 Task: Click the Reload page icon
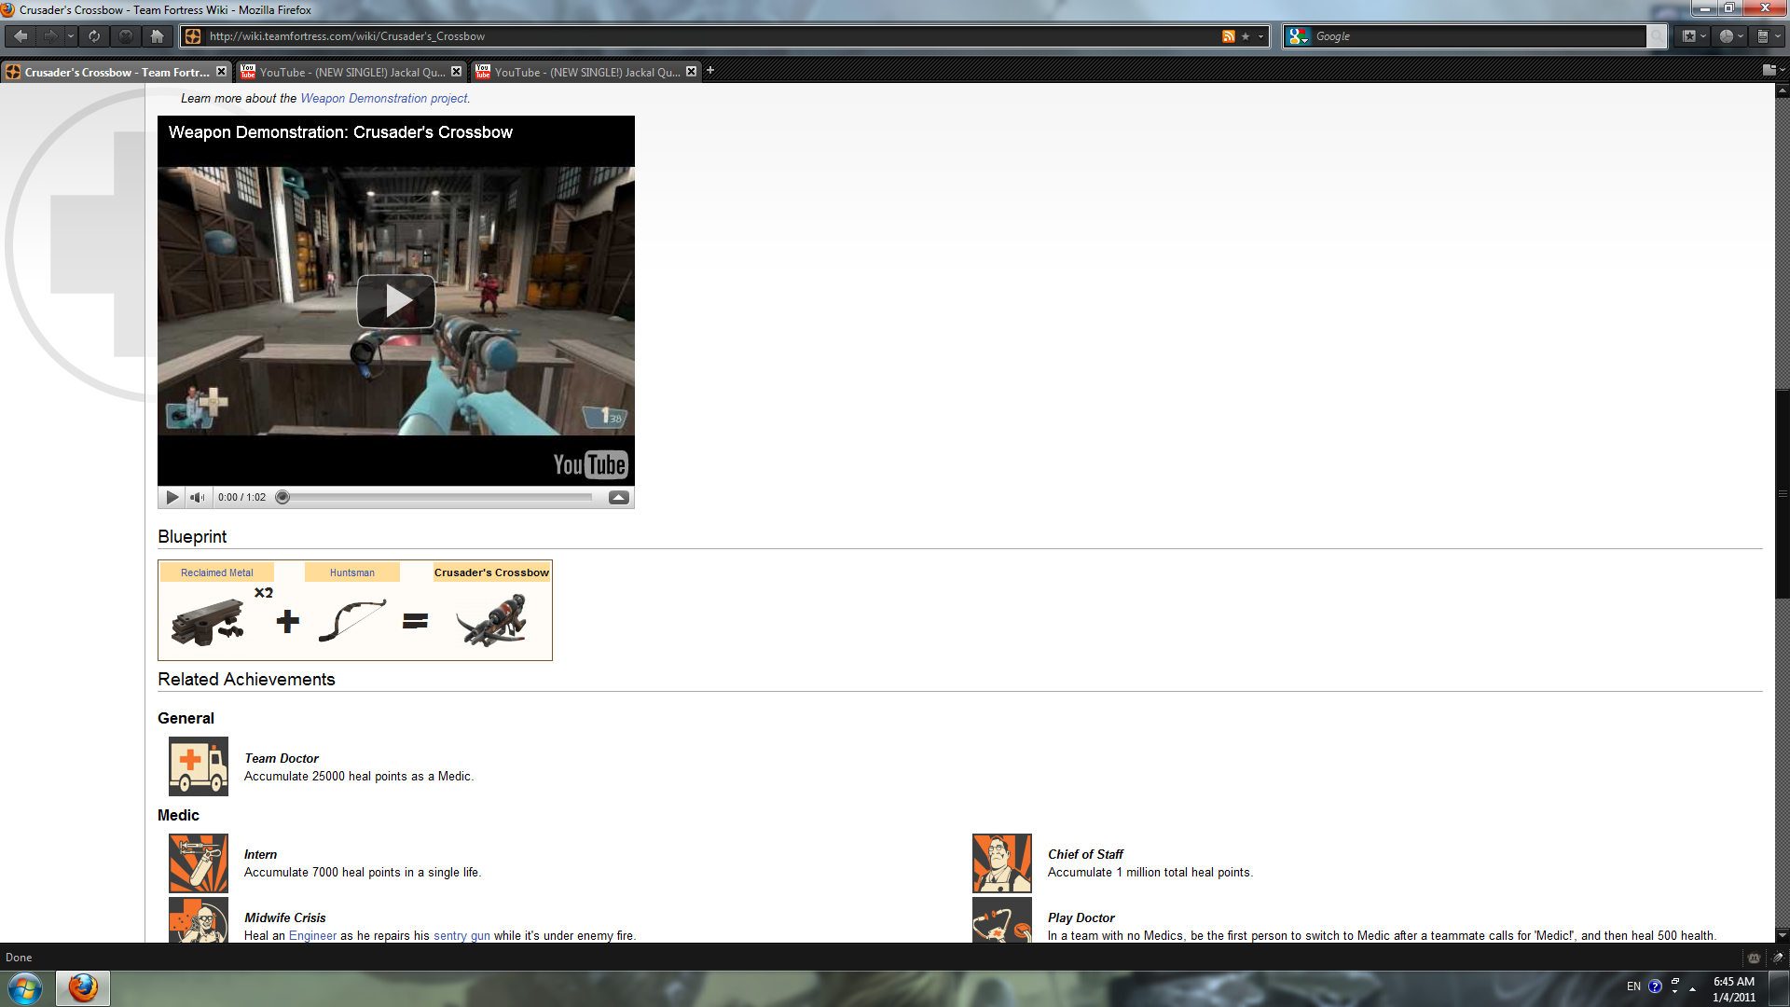pyautogui.click(x=94, y=36)
